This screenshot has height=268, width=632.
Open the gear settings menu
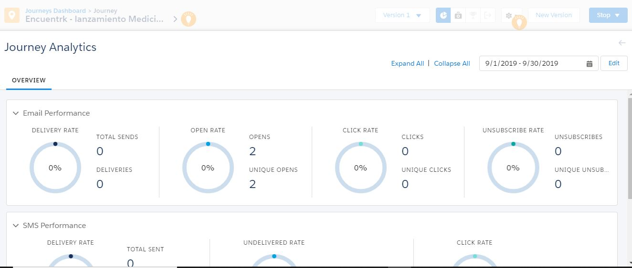pyautogui.click(x=508, y=15)
